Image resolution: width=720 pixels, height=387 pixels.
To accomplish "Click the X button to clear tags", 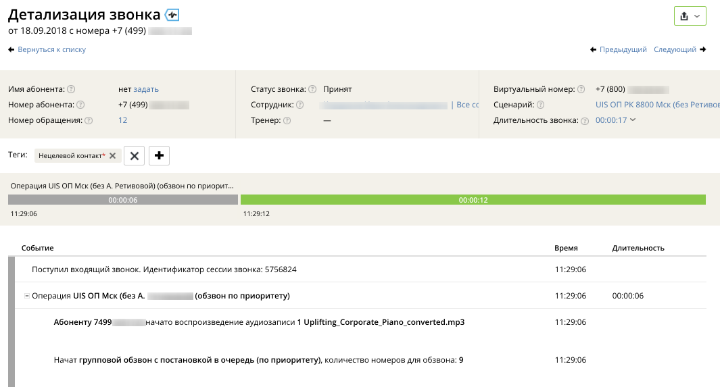I will point(134,156).
